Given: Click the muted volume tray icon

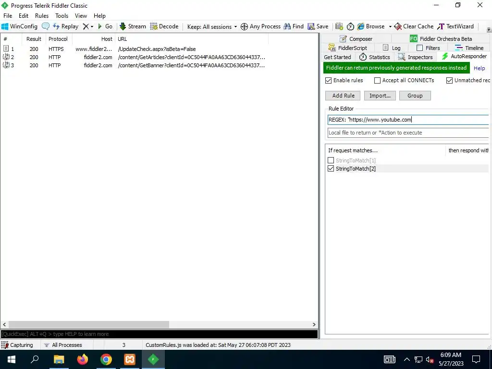Looking at the screenshot, I should 430,359.
